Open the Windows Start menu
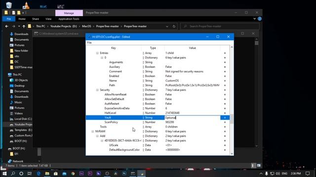Screen dimensions: 316x177 tap(4, 174)
